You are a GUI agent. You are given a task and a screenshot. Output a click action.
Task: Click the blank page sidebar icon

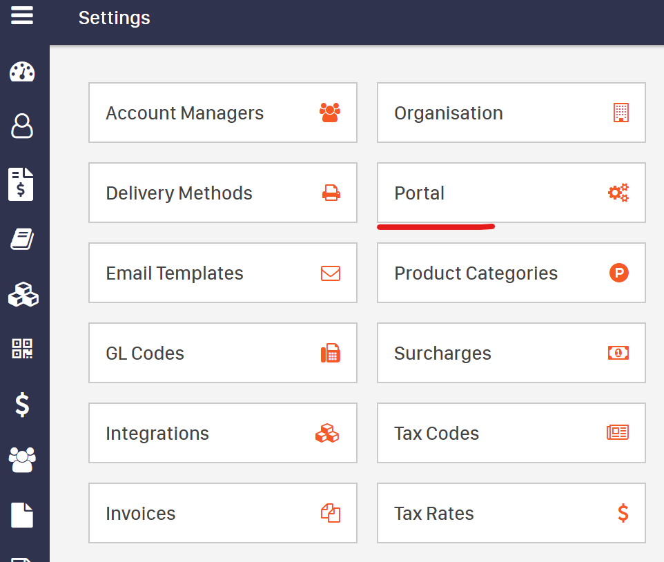[x=22, y=515]
